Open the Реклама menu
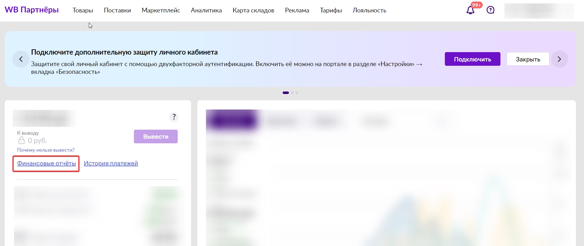The width and height of the screenshot is (584, 246). (297, 10)
